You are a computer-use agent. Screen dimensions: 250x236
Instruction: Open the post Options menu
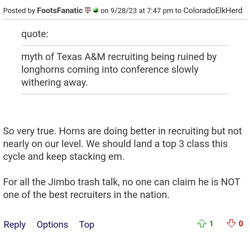[x=52, y=225]
